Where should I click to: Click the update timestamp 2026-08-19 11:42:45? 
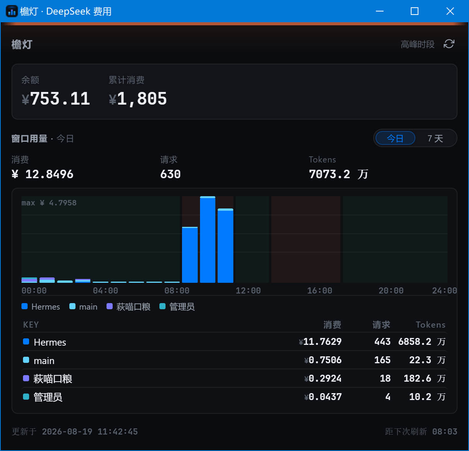(90, 431)
